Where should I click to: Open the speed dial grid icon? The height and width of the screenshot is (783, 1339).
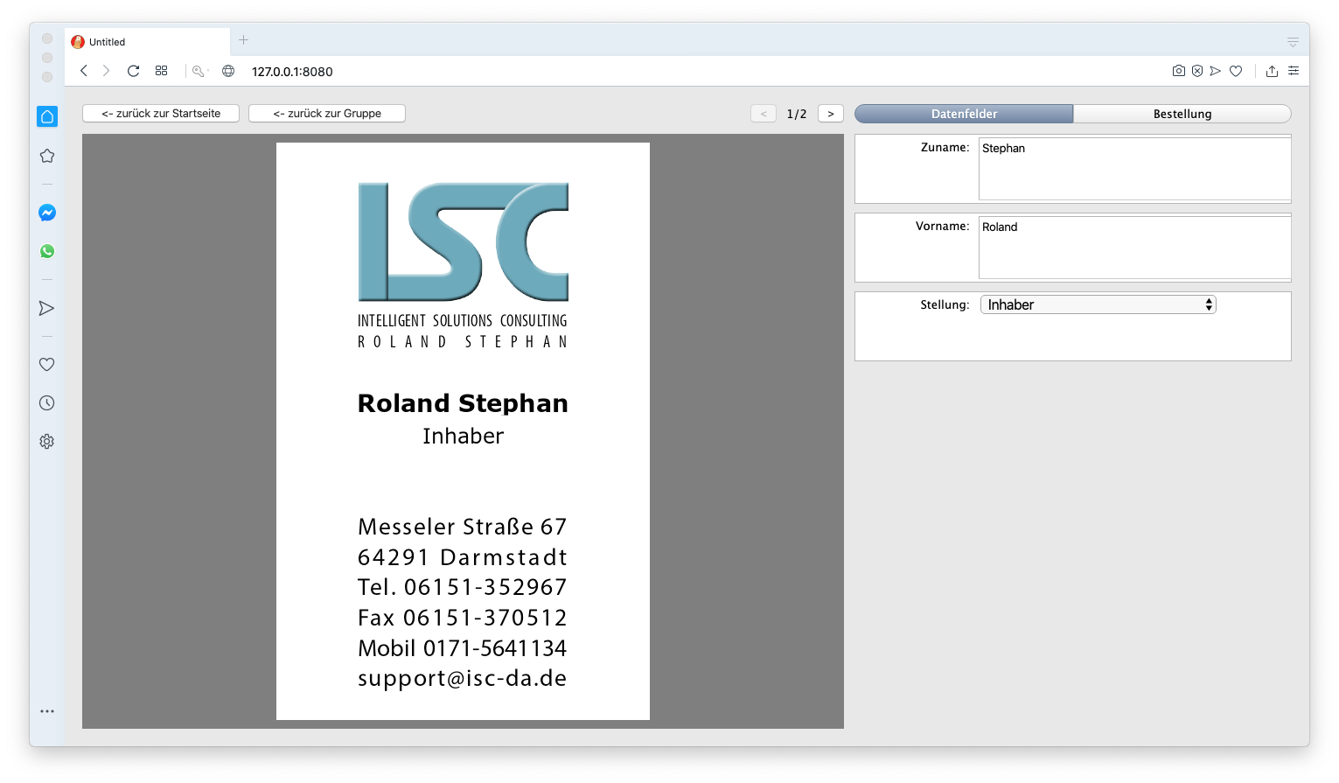[161, 71]
